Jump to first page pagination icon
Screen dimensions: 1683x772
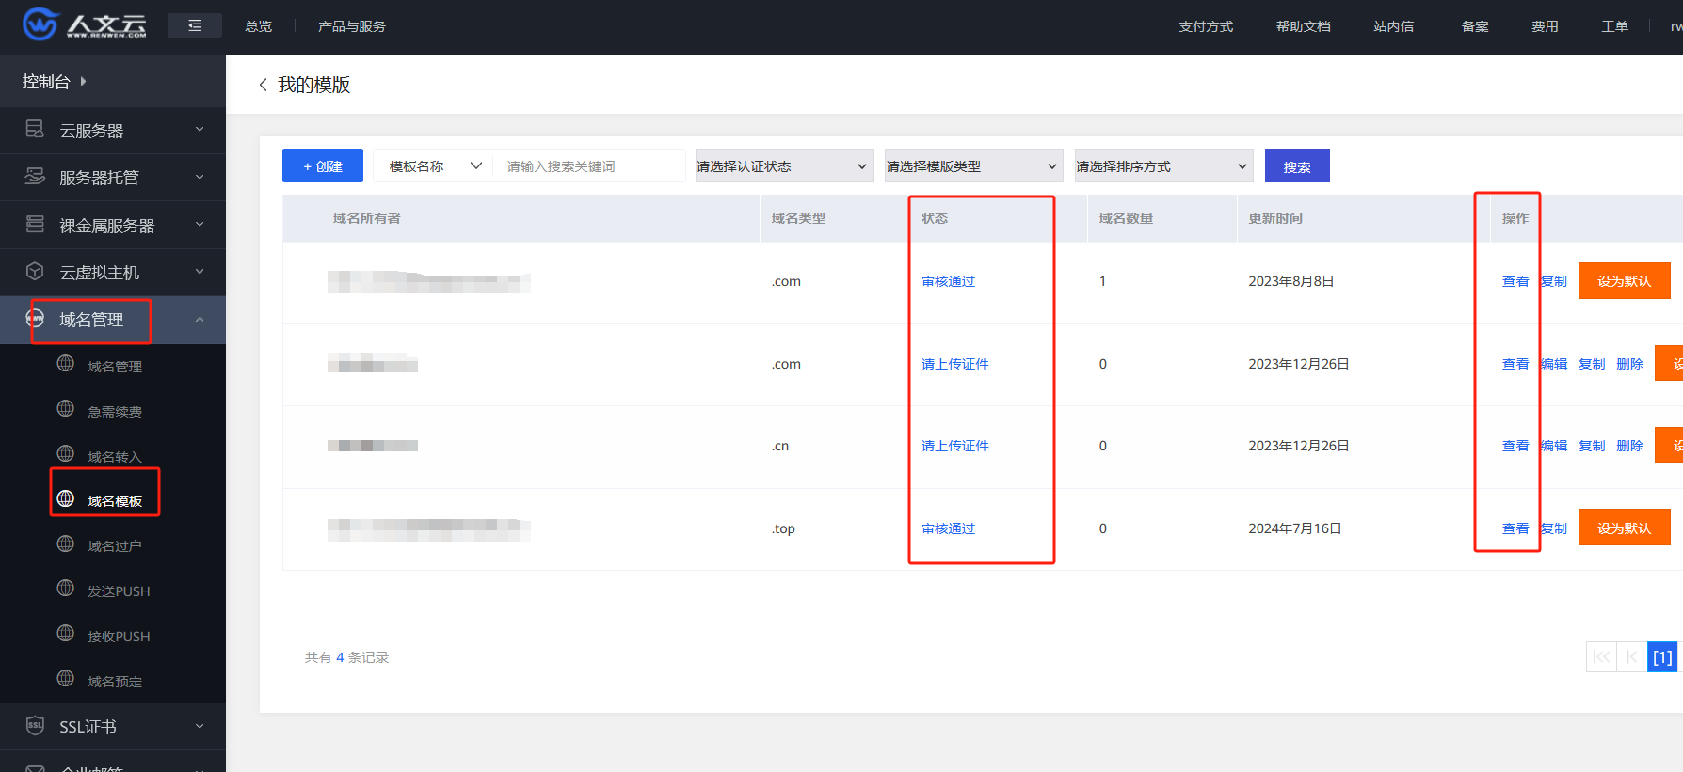[x=1601, y=657]
